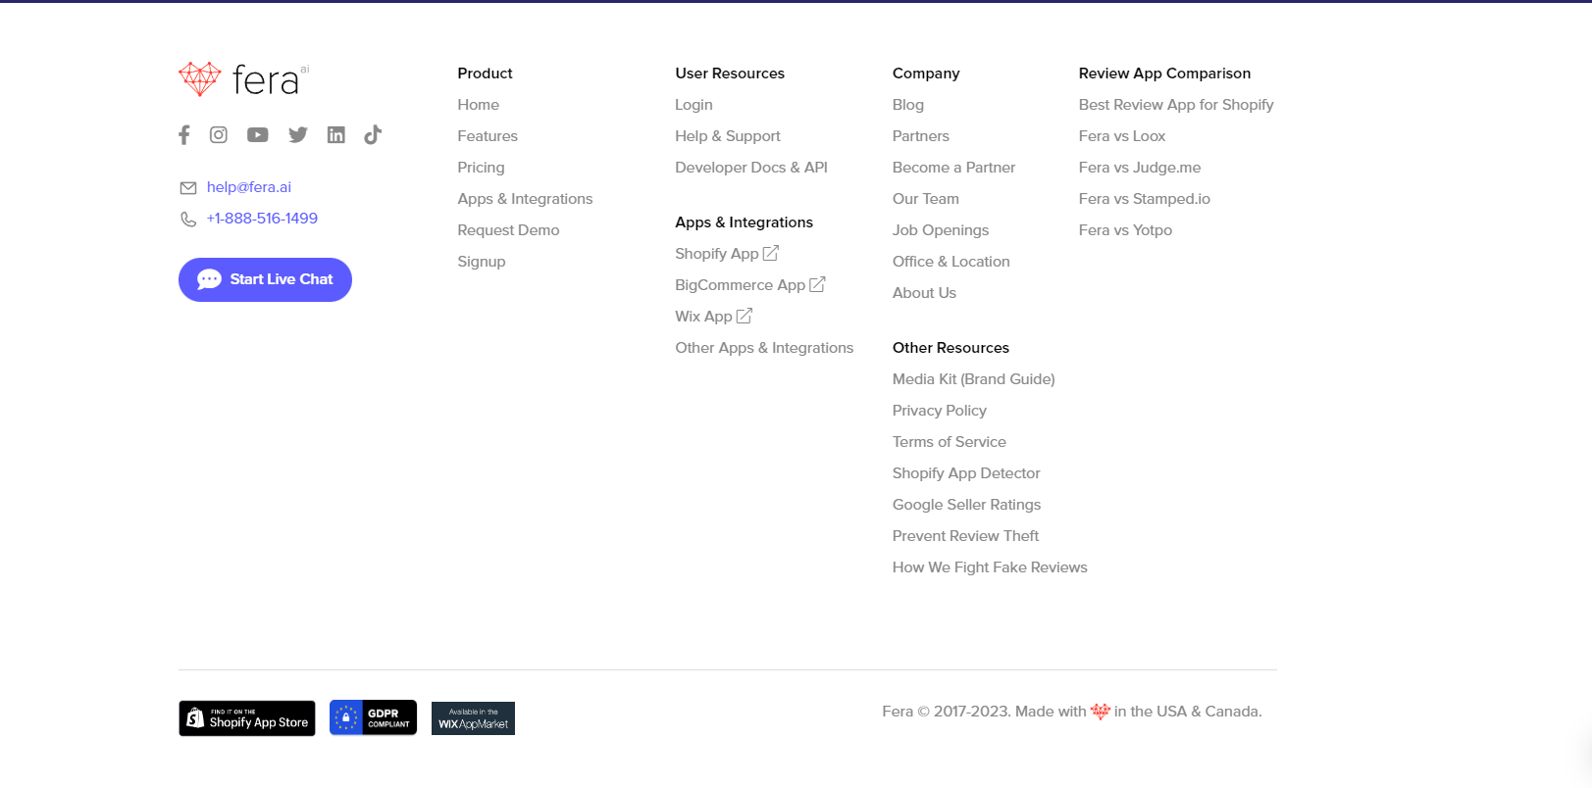Open the BigCommerce App external link
The image size is (1592, 788).
click(750, 285)
